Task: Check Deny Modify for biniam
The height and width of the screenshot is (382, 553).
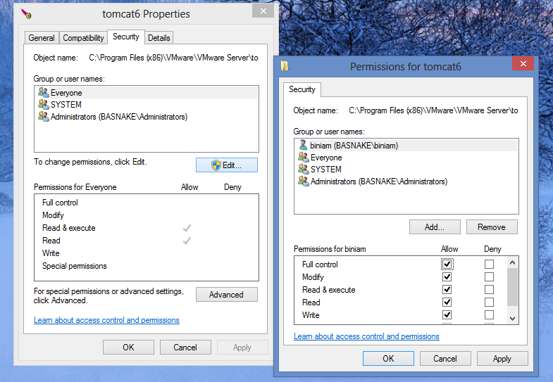Action: click(x=489, y=276)
